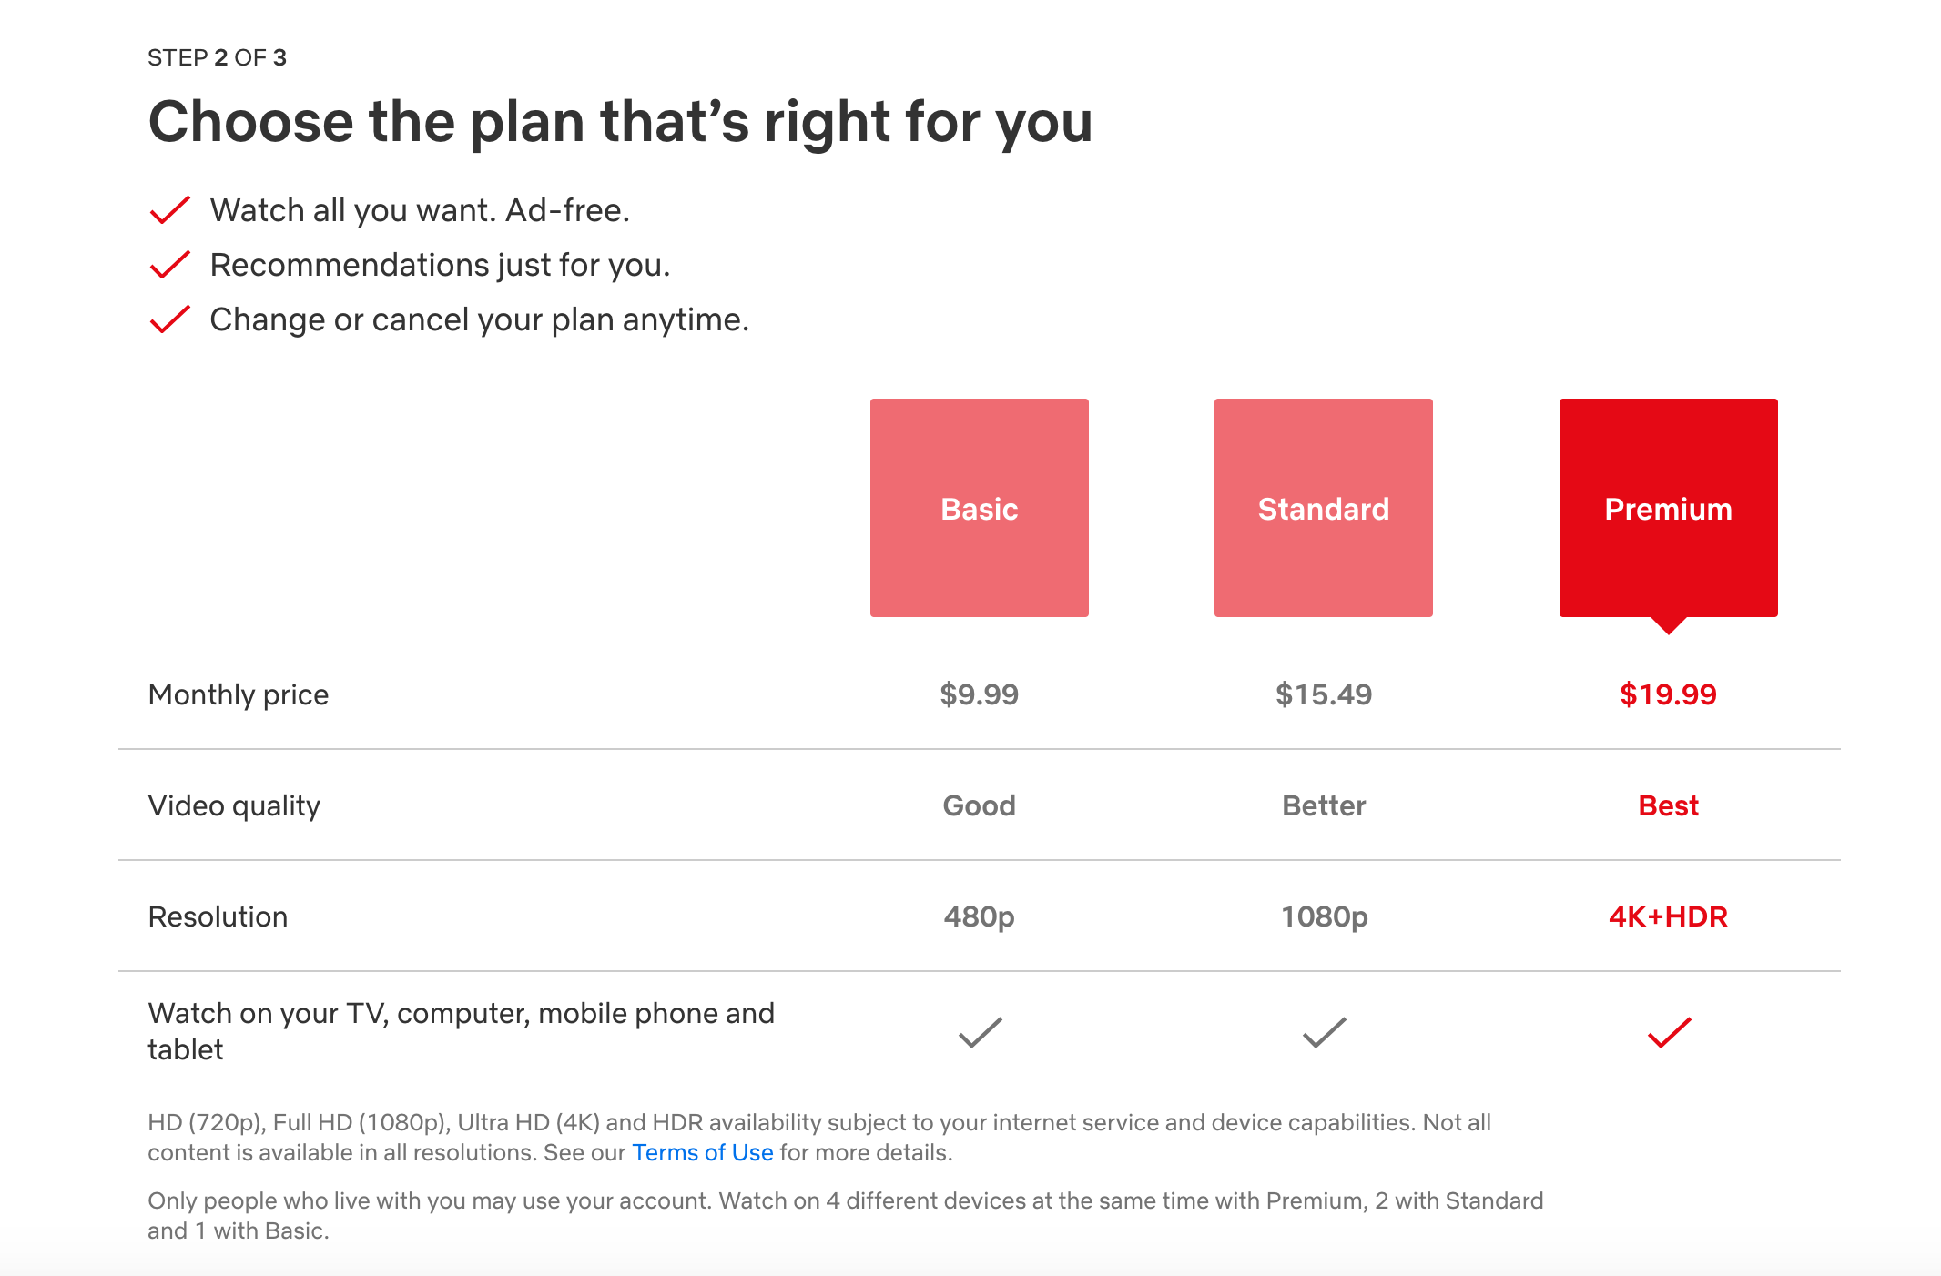Click the Video quality row label
Viewport: 1941px width, 1276px height.
point(234,805)
